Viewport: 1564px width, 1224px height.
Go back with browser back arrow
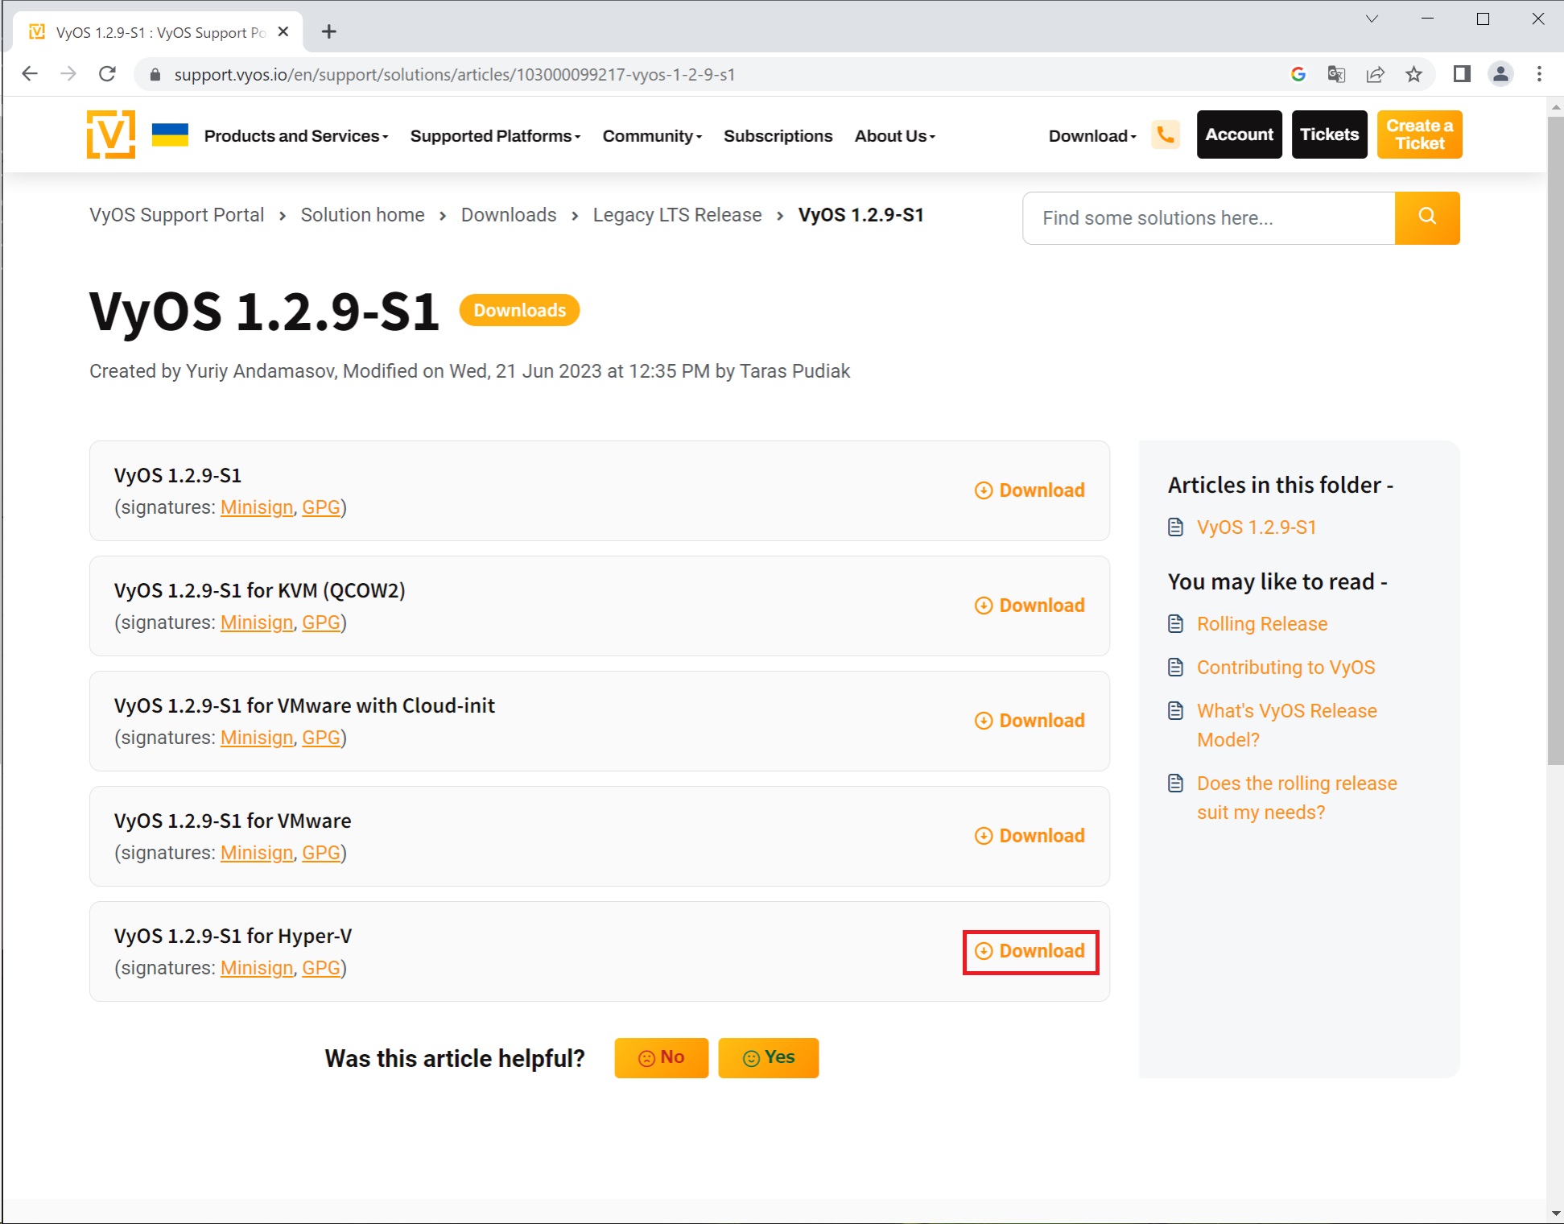point(30,74)
